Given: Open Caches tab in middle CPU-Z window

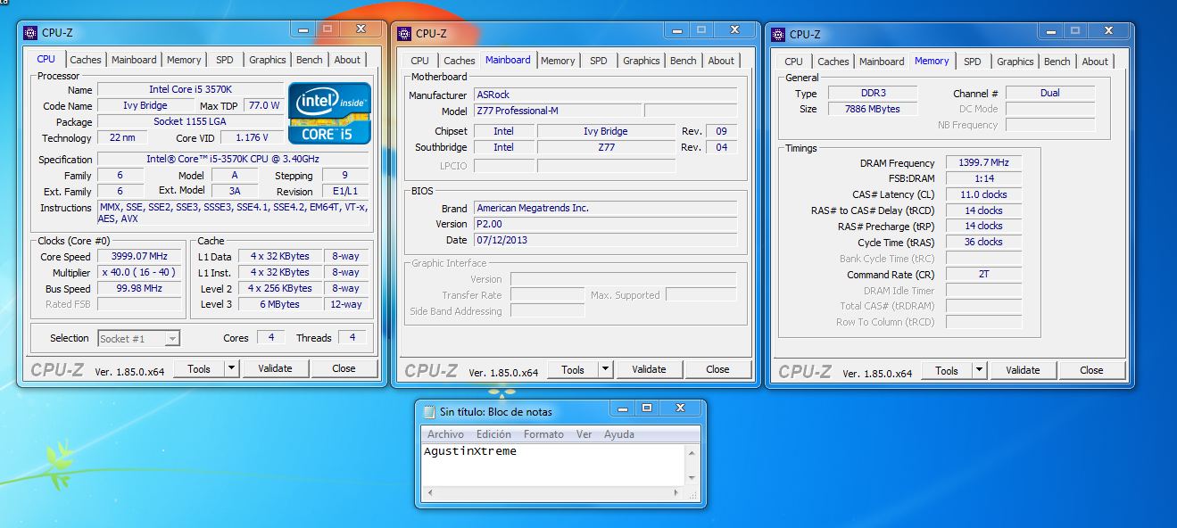Looking at the screenshot, I should 460,61.
